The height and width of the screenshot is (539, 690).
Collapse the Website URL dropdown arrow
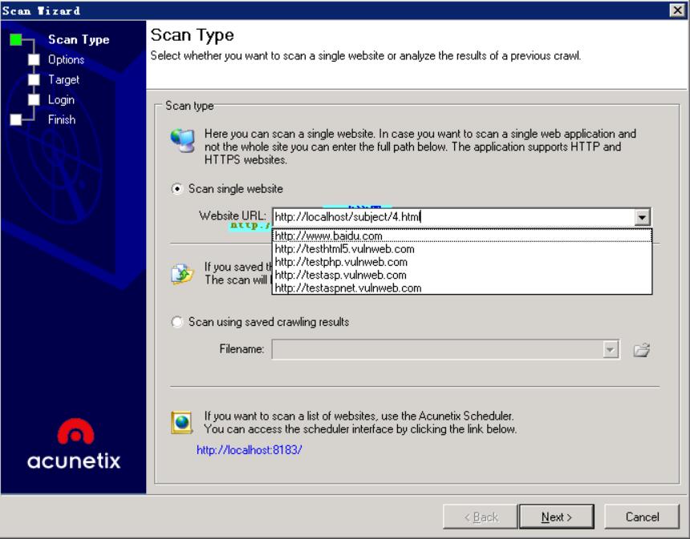pos(642,217)
